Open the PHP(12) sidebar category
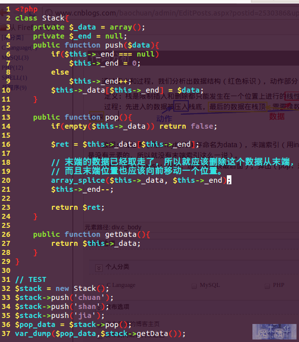The width and height of the screenshot is (299, 342). (x=12, y=68)
